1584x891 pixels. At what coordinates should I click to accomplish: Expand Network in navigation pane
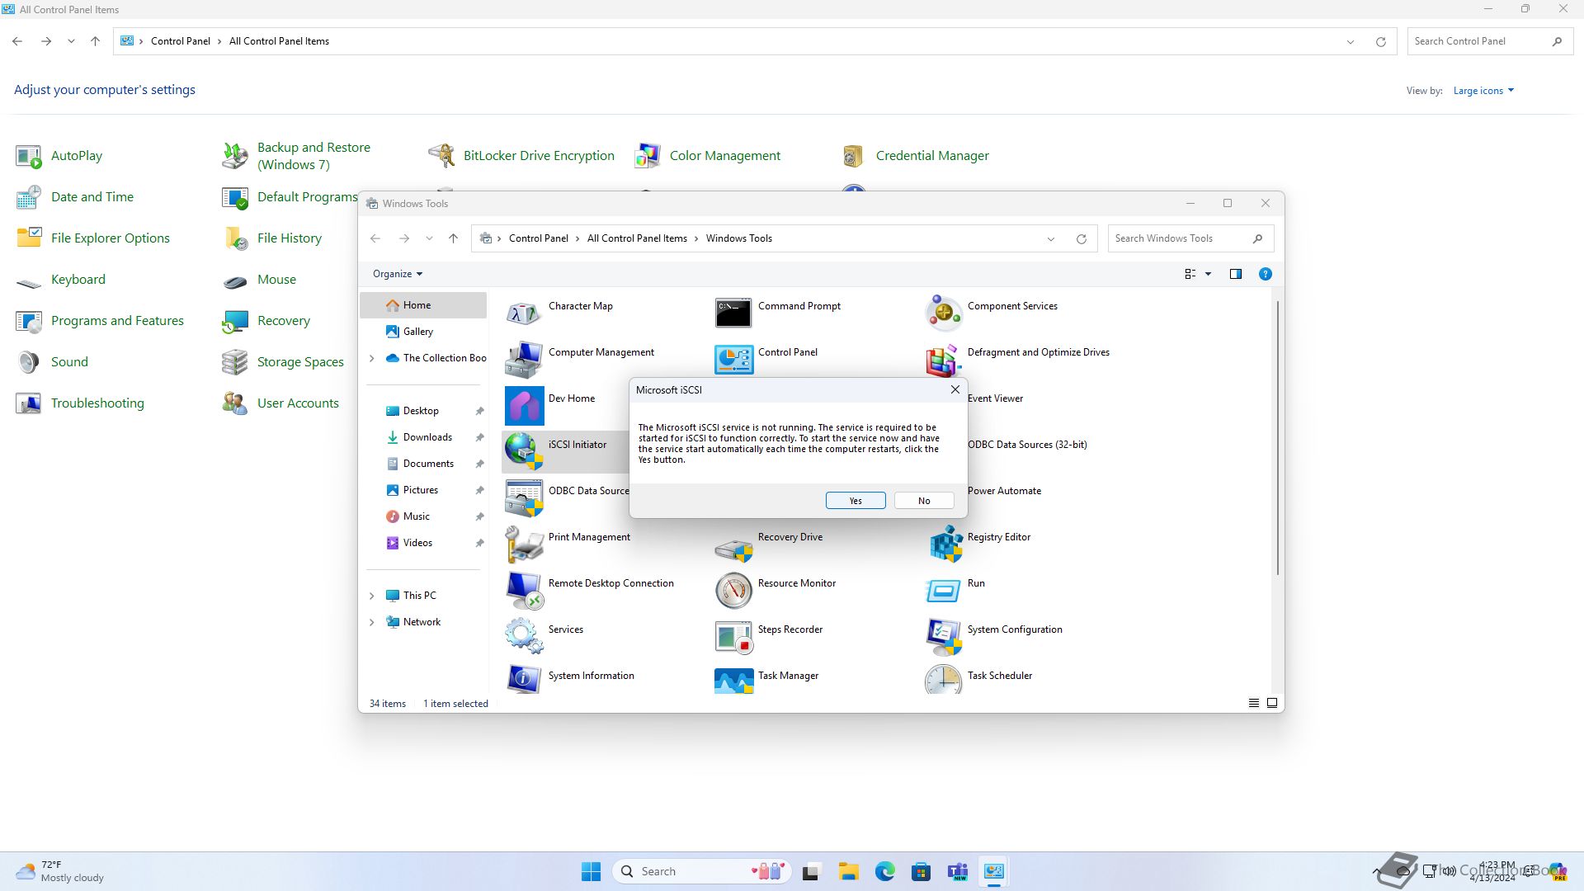(371, 622)
